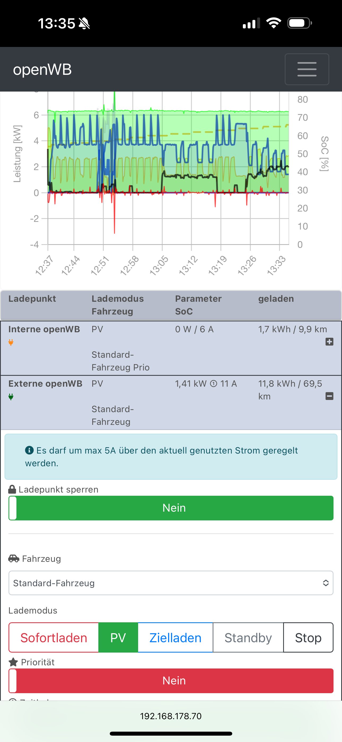The width and height of the screenshot is (342, 742).
Task: Click the green plug icon under Externe openWB
Action: pos(11,397)
